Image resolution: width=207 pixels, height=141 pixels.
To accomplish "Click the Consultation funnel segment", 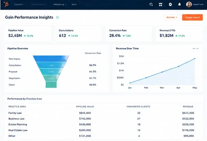I will tap(51, 65).
